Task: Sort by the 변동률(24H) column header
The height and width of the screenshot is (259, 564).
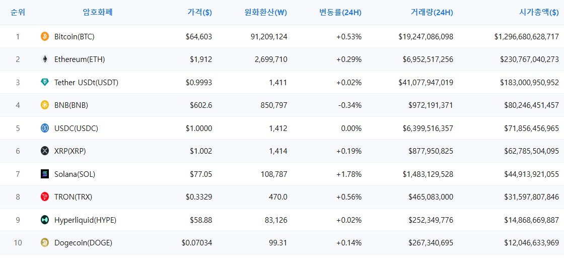Action: tap(340, 13)
